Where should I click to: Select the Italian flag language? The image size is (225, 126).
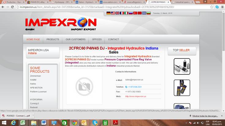(x=126, y=13)
